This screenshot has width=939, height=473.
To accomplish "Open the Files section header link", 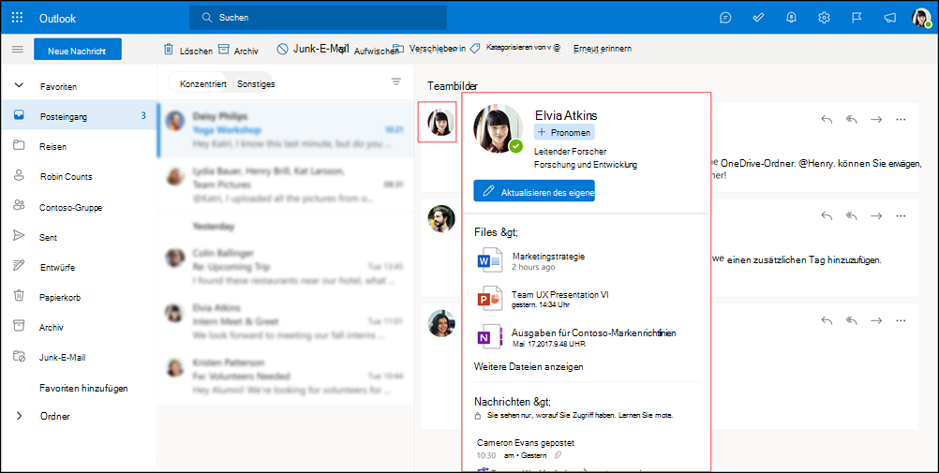I will tap(496, 231).
